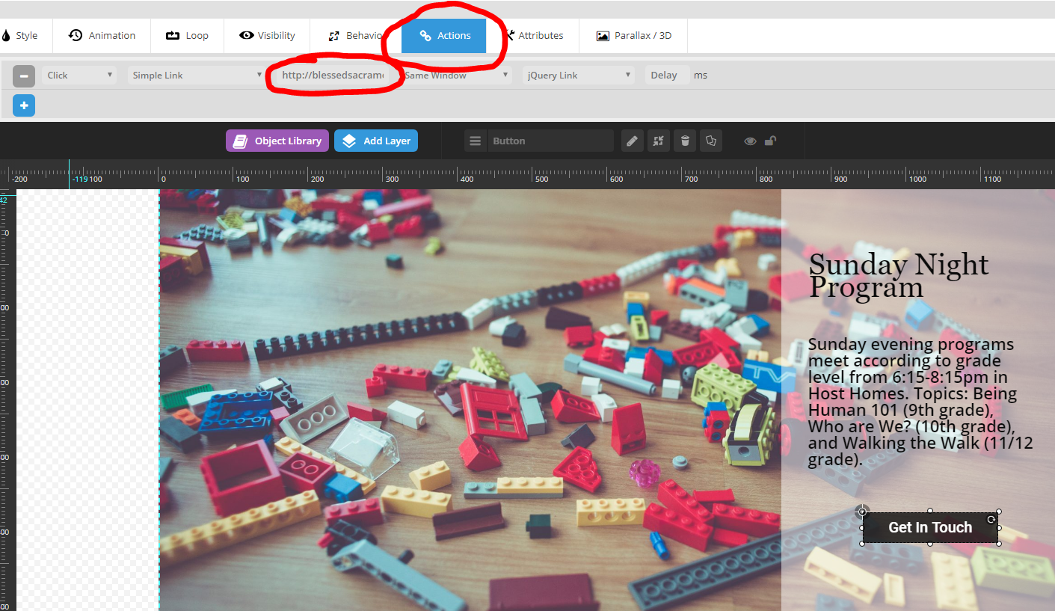Toggle the layer lock padlock icon
1055x611 pixels.
770,141
